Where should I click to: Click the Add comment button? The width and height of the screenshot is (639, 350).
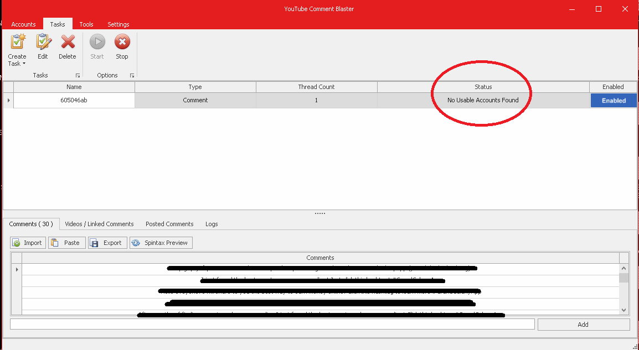tap(584, 325)
